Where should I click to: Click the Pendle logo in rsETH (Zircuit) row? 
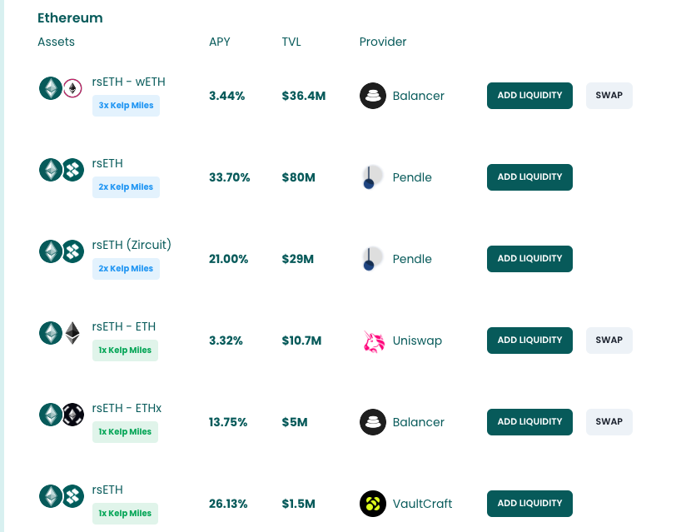(373, 259)
